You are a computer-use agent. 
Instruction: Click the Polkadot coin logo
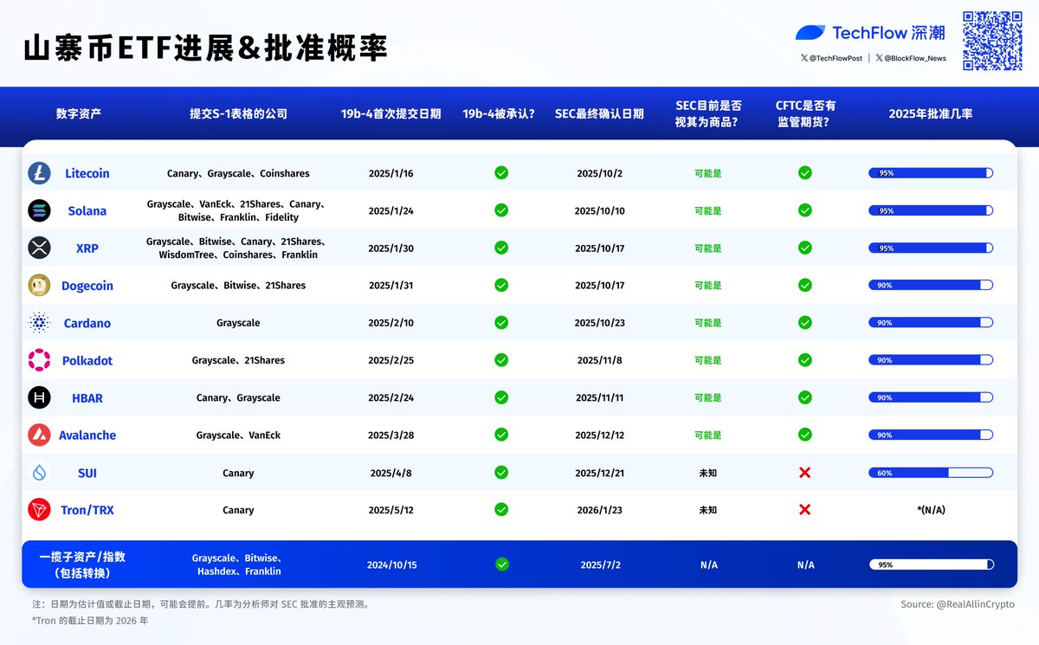pos(39,360)
